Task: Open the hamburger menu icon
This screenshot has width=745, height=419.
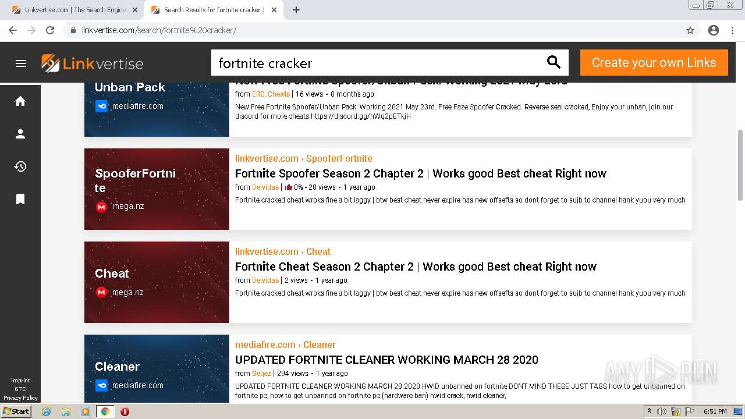Action: (x=21, y=63)
